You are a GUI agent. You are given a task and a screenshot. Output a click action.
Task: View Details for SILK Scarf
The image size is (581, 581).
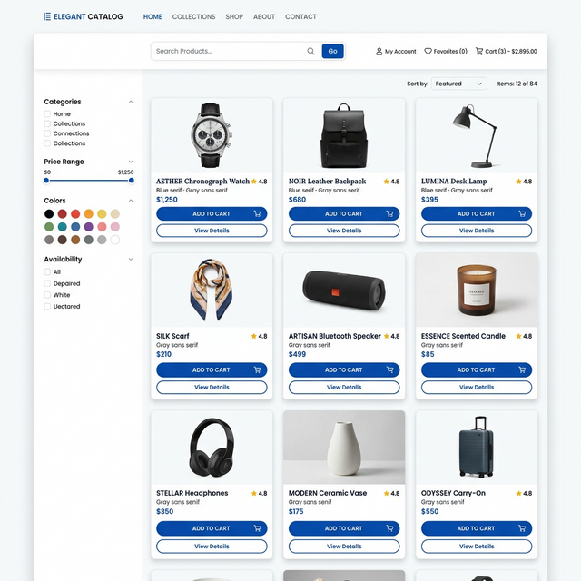pyautogui.click(x=212, y=388)
